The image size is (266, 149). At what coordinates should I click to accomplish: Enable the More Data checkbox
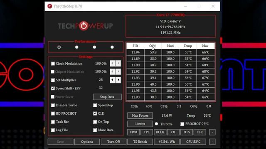pos(95,130)
